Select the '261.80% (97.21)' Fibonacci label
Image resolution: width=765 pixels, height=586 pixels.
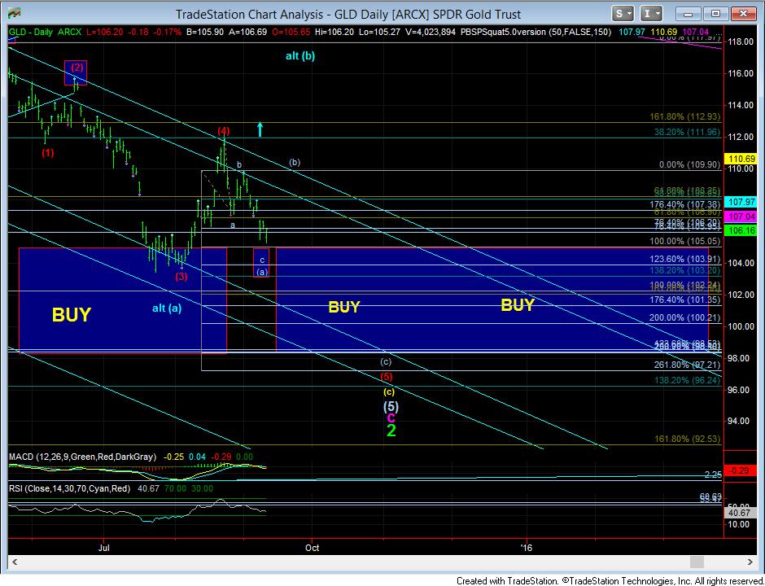coord(688,365)
